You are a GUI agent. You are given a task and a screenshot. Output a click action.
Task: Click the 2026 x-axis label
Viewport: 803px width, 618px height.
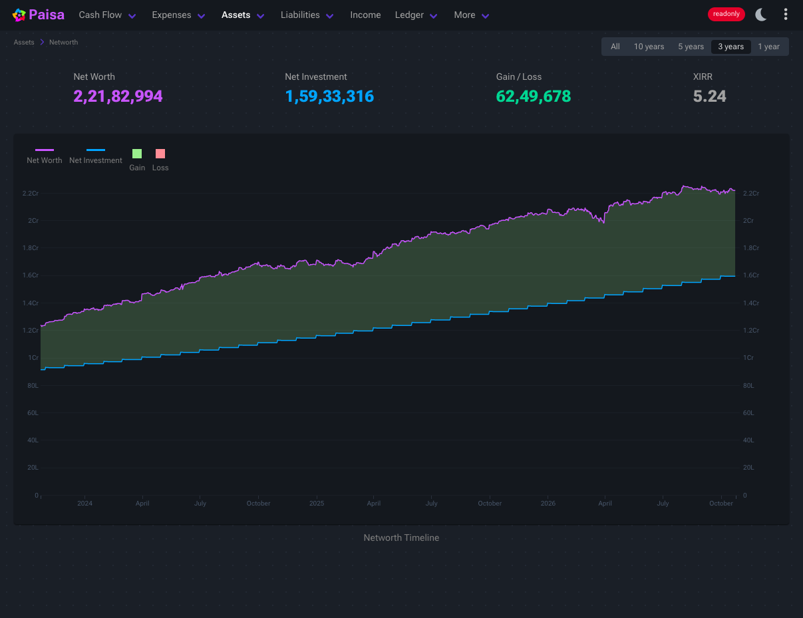tap(548, 504)
